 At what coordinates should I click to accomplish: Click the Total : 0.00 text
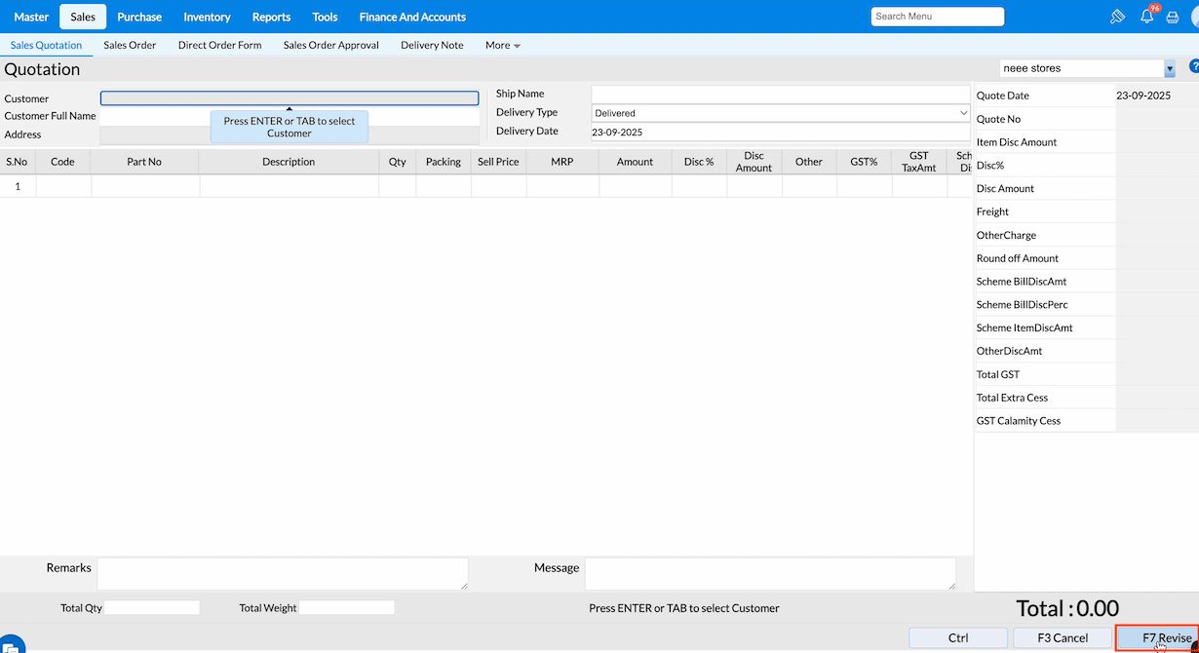[1067, 609]
